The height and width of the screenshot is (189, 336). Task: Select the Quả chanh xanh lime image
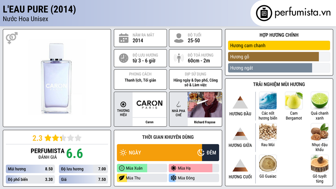(x=320, y=100)
